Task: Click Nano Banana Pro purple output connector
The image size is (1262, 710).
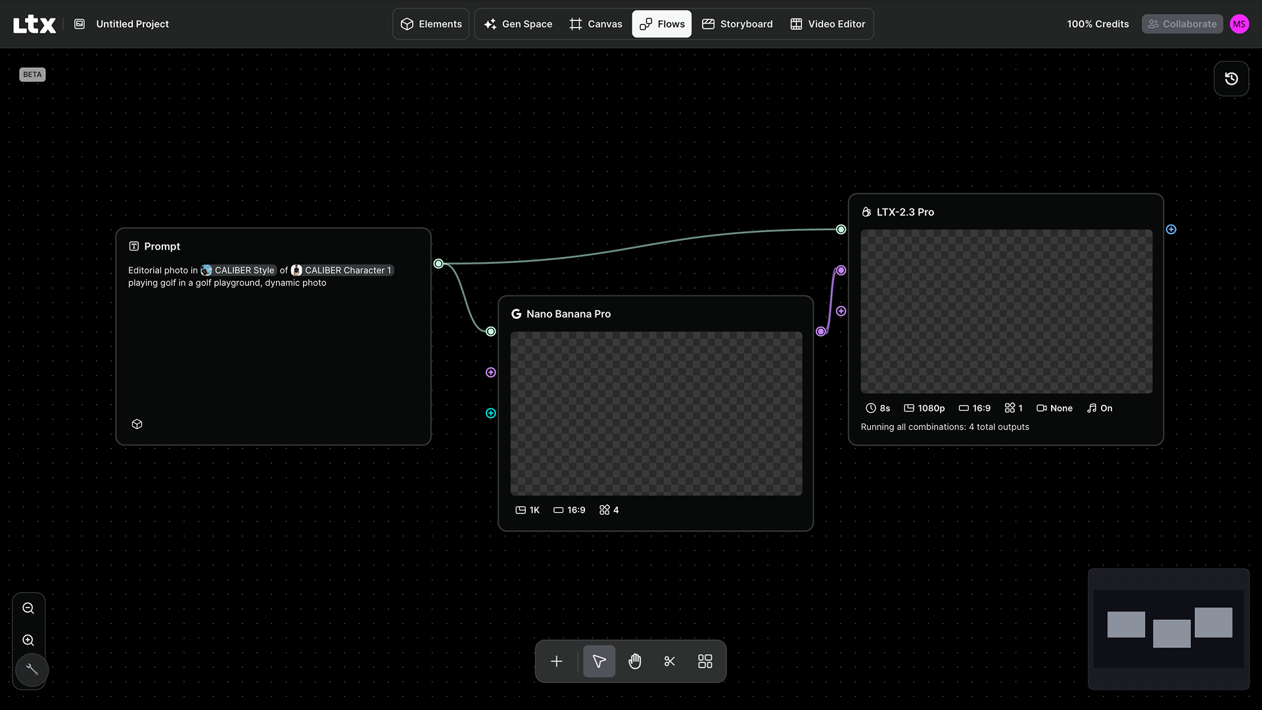Action: point(821,332)
